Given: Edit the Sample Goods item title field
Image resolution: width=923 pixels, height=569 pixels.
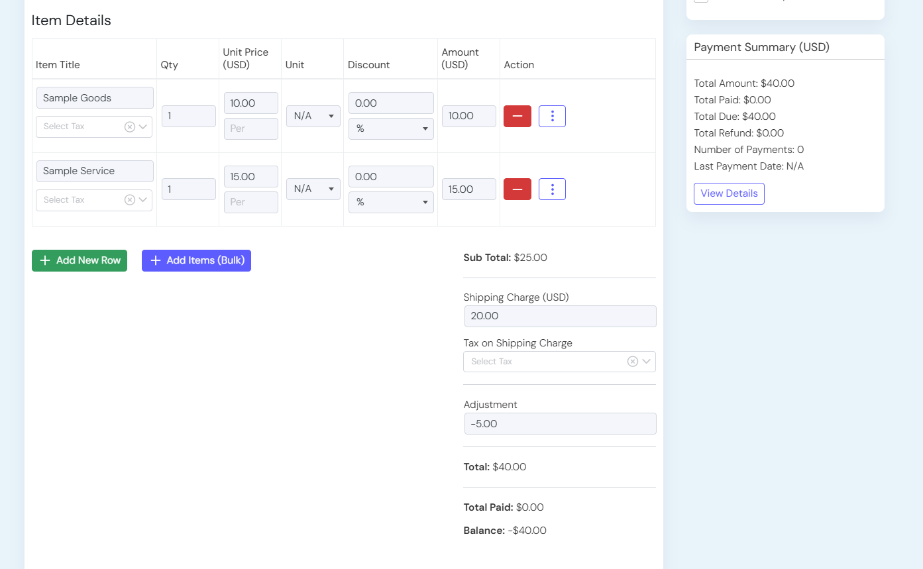Looking at the screenshot, I should click(x=95, y=98).
